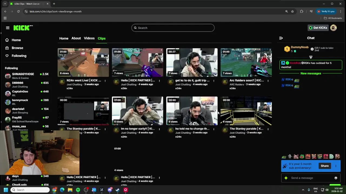Switch to the About tab

76,38
